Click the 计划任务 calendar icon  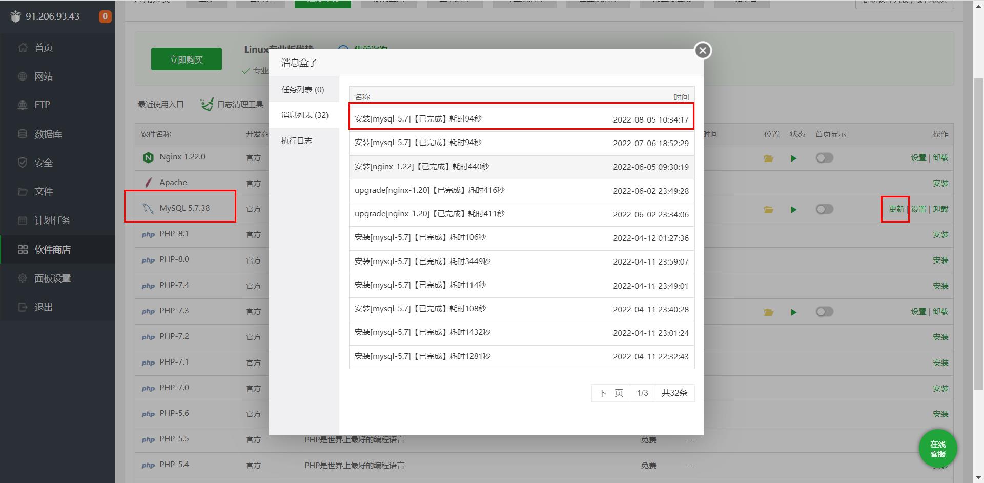click(x=23, y=220)
